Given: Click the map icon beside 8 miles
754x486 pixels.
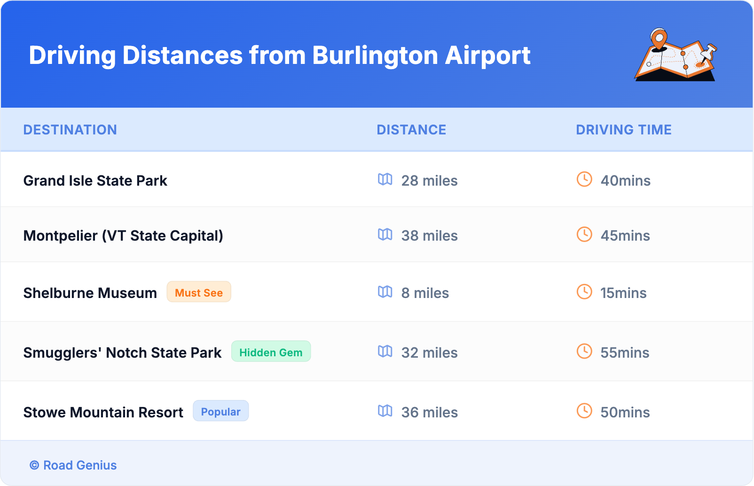Looking at the screenshot, I should [x=385, y=292].
